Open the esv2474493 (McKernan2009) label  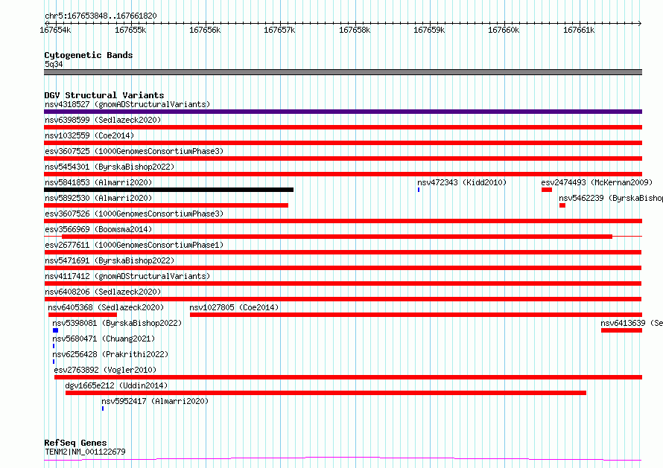(597, 182)
